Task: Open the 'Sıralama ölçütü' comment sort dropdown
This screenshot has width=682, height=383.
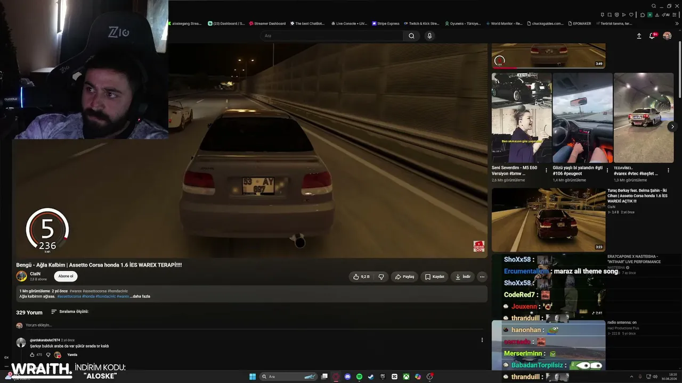Action: pyautogui.click(x=70, y=312)
